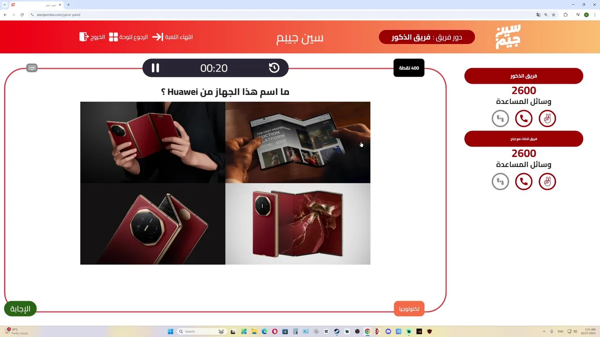
Task: Open Calculator from the taskbar
Action: [x=295, y=331]
